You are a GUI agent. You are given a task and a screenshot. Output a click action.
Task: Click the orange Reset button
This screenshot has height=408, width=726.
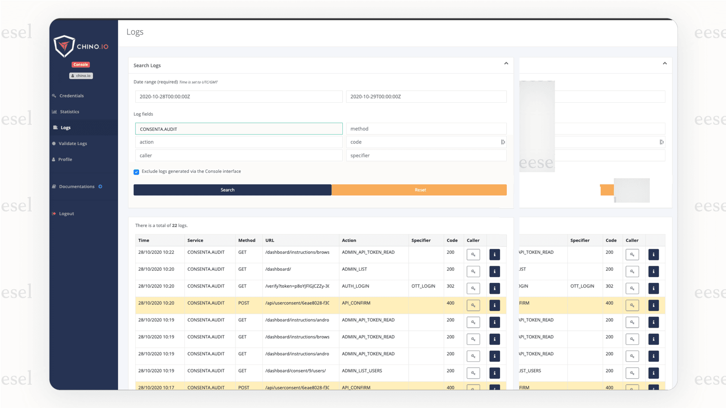pyautogui.click(x=419, y=190)
